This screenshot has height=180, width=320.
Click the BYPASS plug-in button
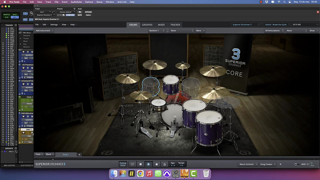pos(88,12)
